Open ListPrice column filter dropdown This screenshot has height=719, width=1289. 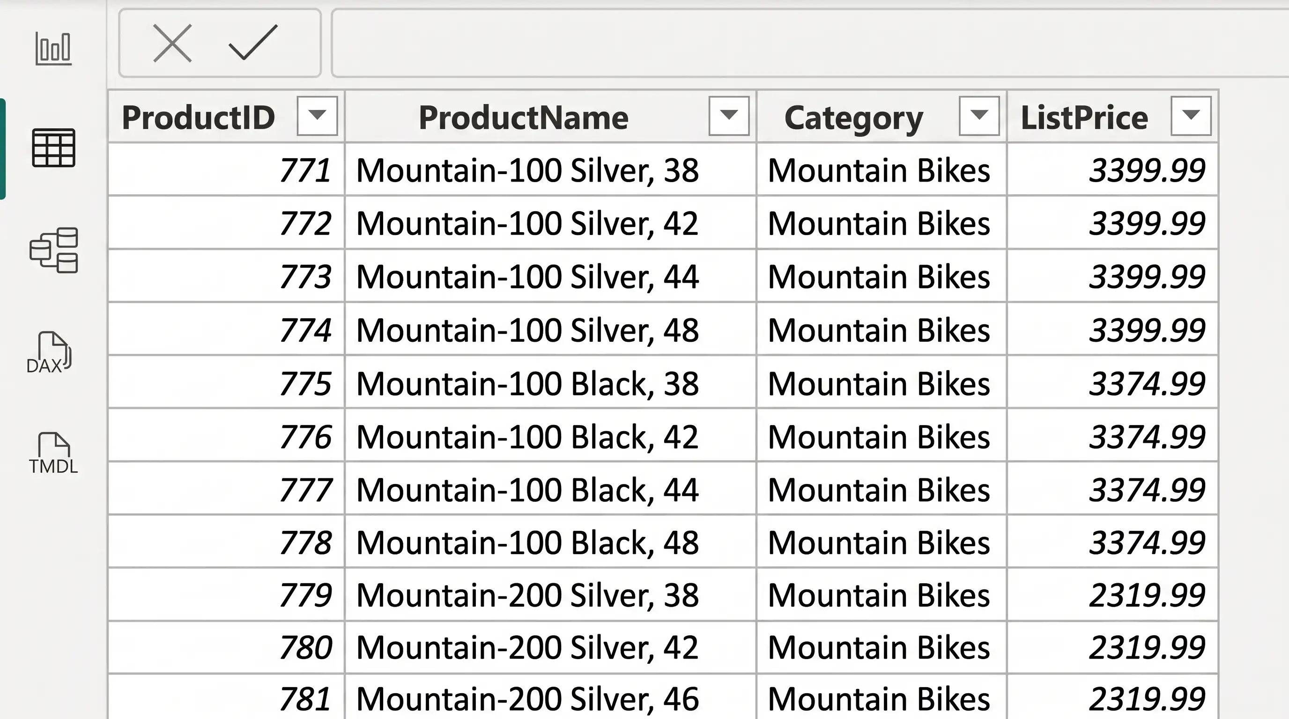1191,116
